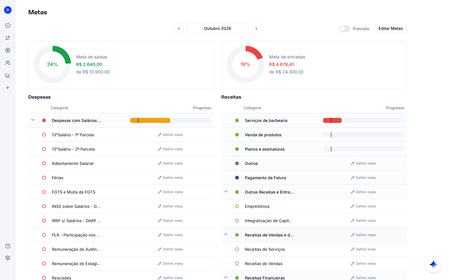Select the Remuneração de Autôn... row

(x=121, y=249)
